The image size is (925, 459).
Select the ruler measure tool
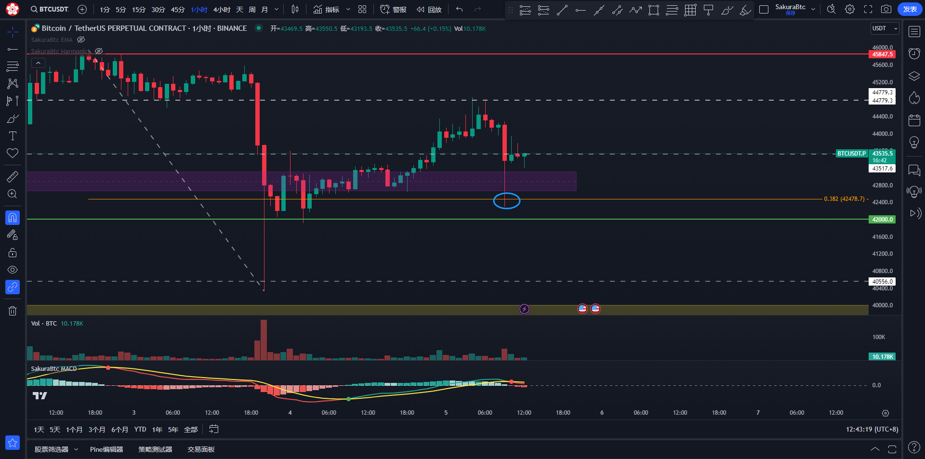coord(13,177)
